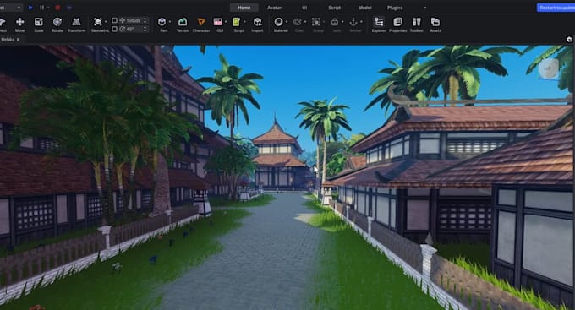The width and height of the screenshot is (575, 310).
Task: Stop the test with the red Stop button
Action: click(x=57, y=8)
